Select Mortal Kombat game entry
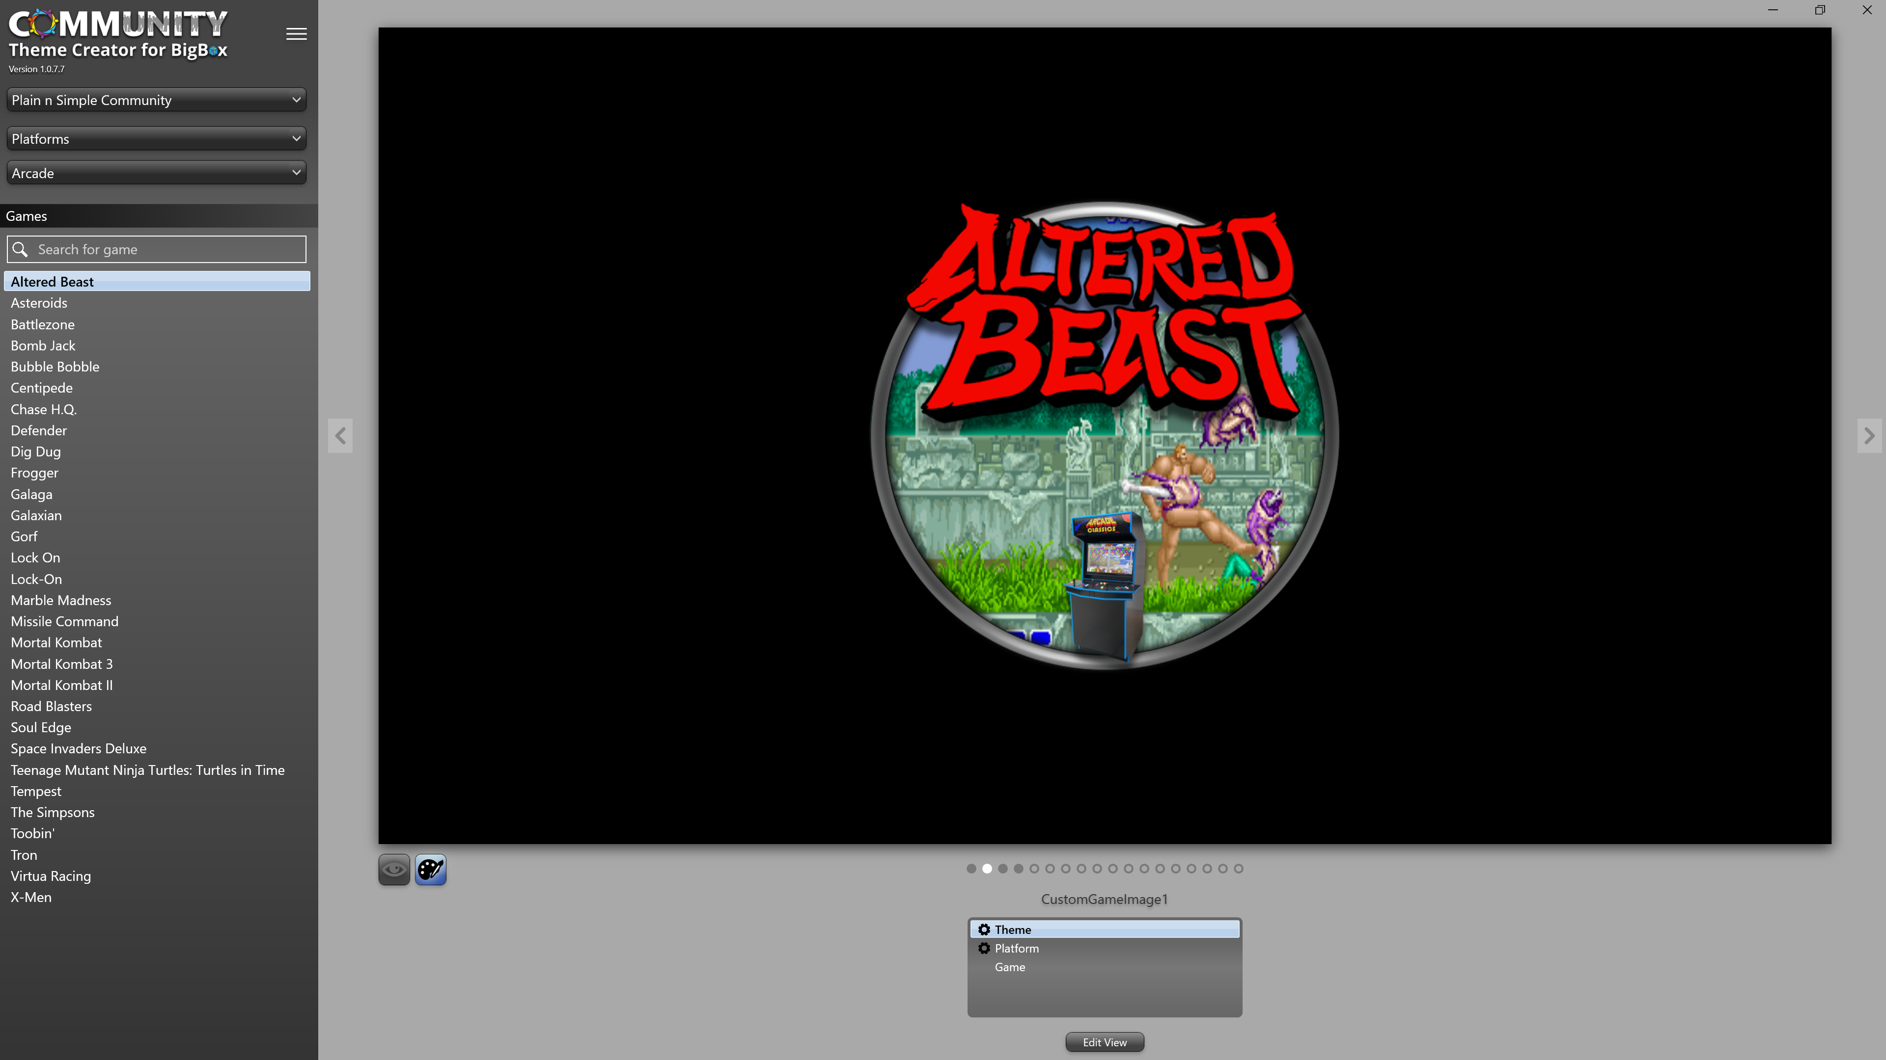1886x1060 pixels. pos(157,643)
